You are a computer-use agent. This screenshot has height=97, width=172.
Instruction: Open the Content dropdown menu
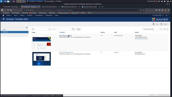(30, 15)
